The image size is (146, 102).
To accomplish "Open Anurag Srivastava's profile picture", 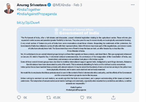I will click(x=9, y=8).
